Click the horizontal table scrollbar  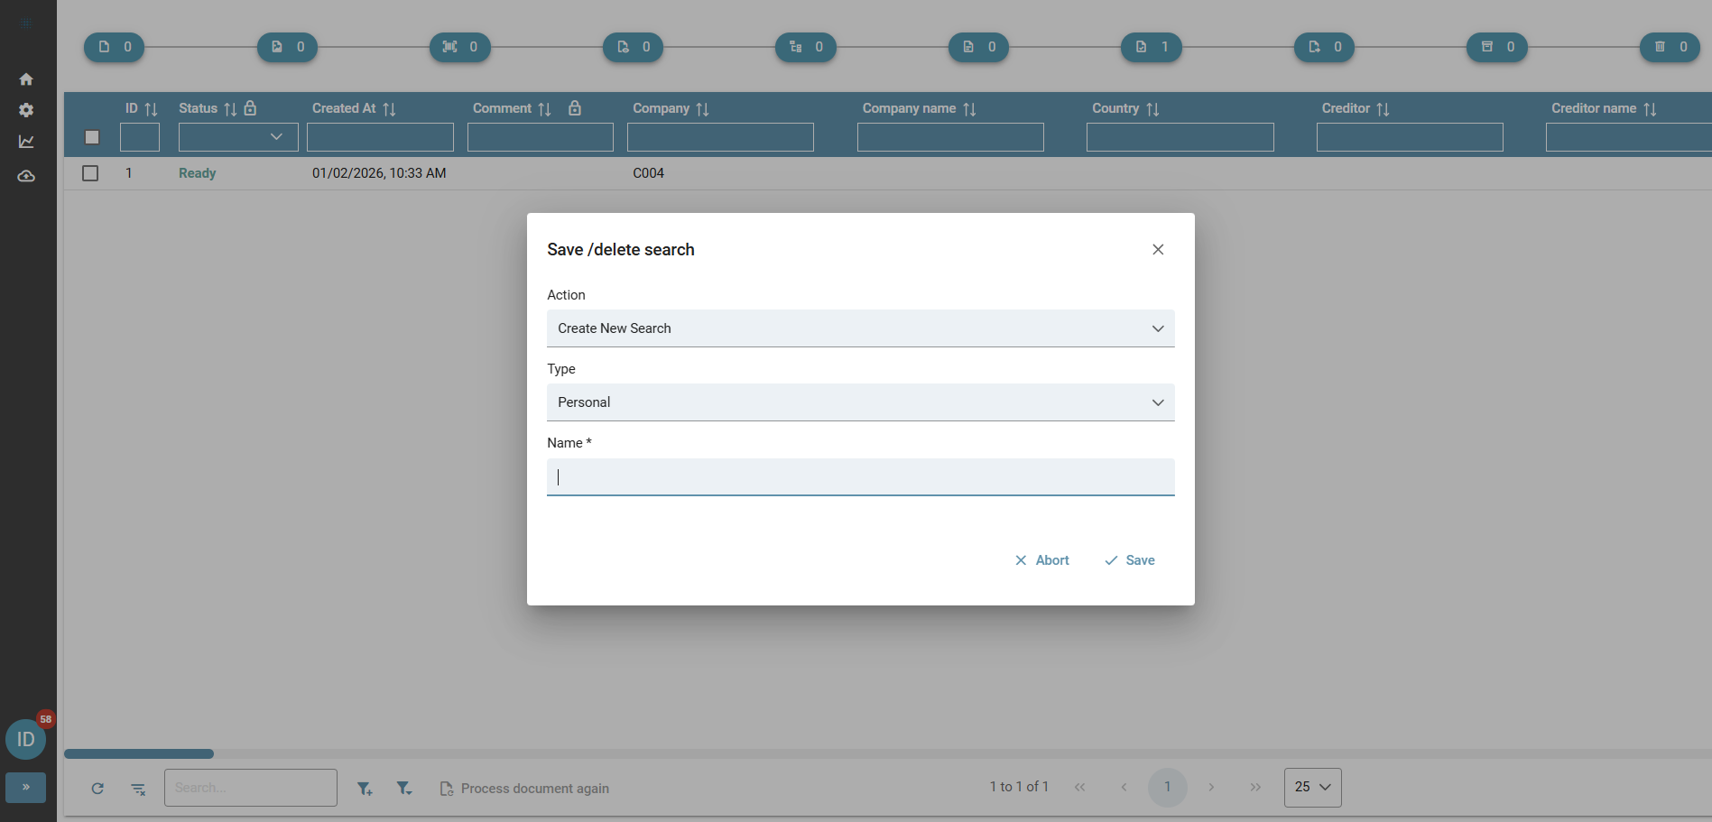(139, 753)
